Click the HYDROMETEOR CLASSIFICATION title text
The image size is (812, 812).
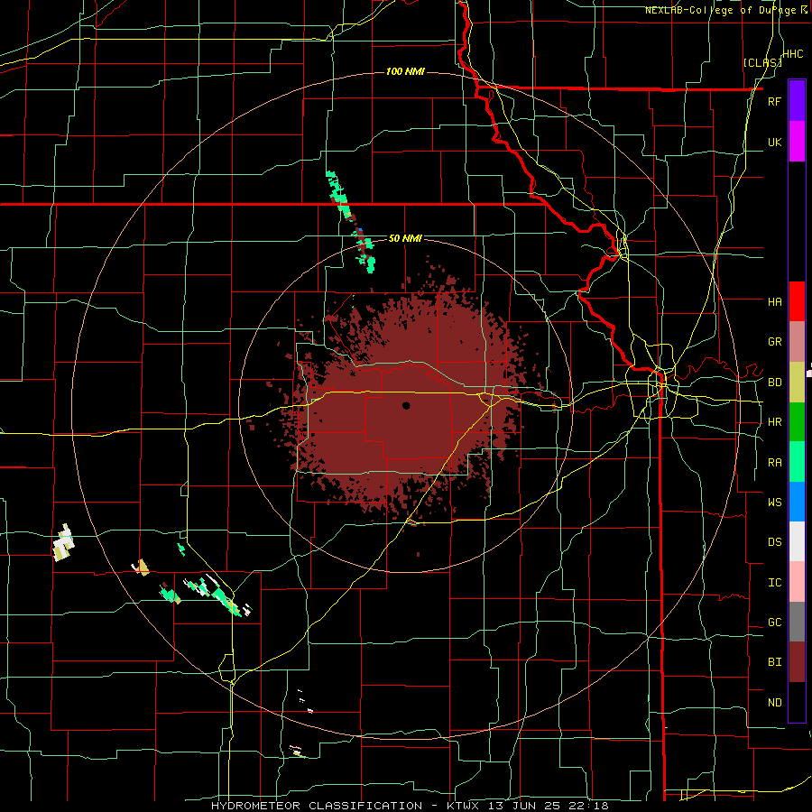(317, 806)
